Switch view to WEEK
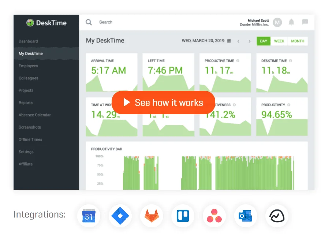The height and width of the screenshot is (234, 332). (x=279, y=41)
